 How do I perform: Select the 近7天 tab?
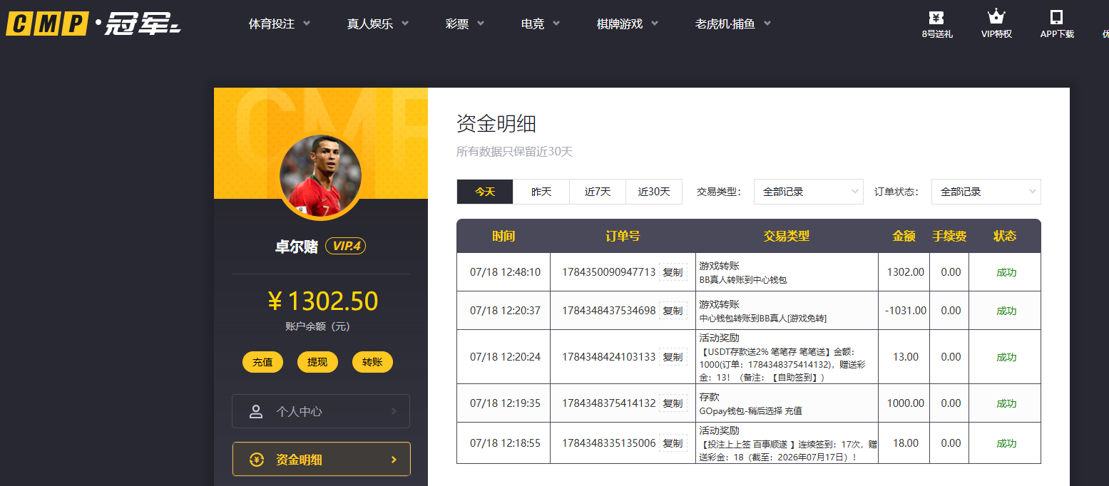point(598,192)
